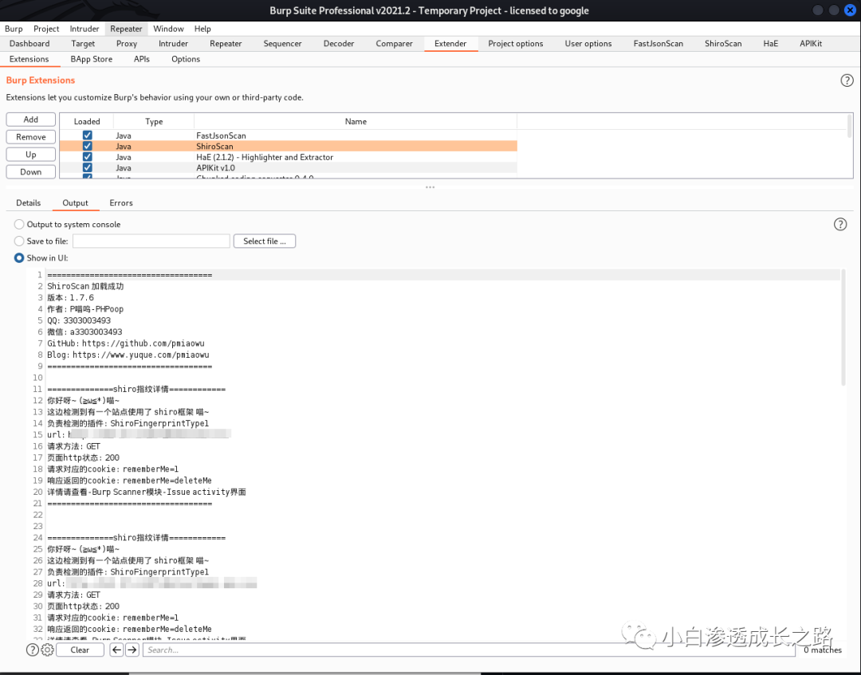
Task: Select the Output to system console radio
Action: (x=18, y=224)
